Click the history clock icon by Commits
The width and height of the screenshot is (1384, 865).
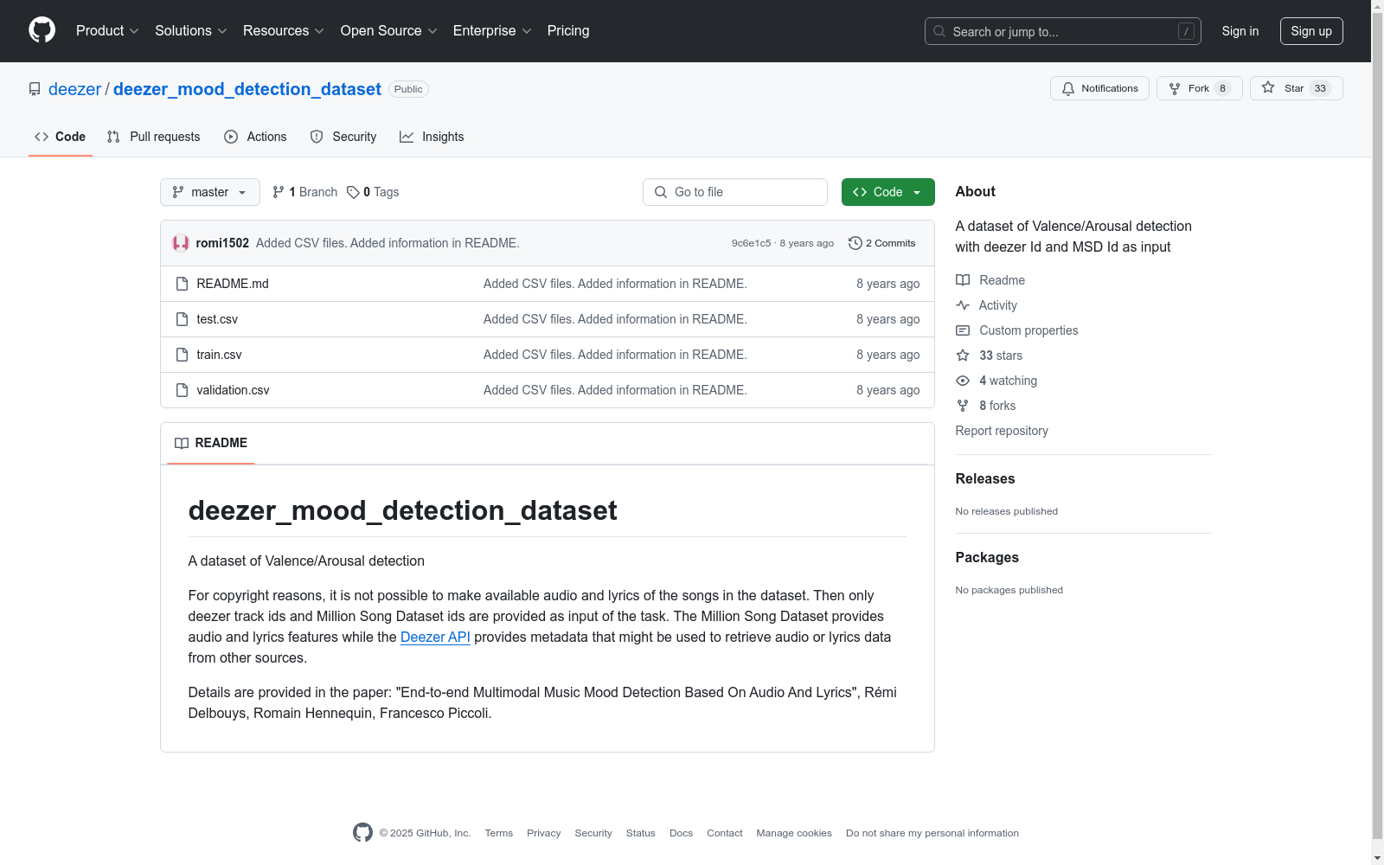855,243
